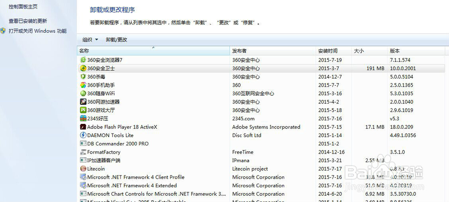Select Microsoft .NET Framework 4 Extended
449x202 pixels.
click(x=132, y=185)
